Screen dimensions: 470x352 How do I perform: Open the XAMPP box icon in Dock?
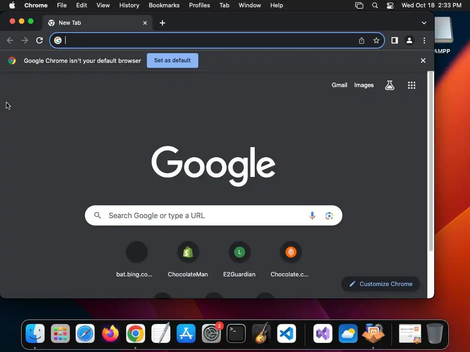point(373,333)
